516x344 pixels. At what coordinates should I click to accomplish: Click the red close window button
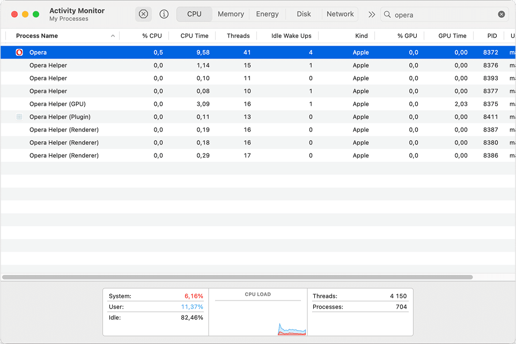14,14
